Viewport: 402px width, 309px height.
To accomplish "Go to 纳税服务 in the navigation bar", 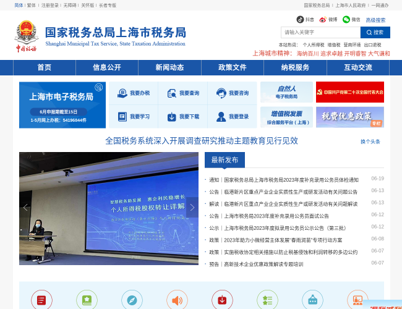I will point(295,67).
